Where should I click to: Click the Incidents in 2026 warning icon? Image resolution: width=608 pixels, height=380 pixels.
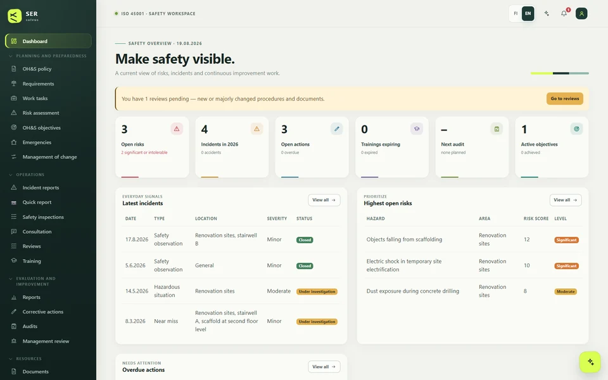256,129
